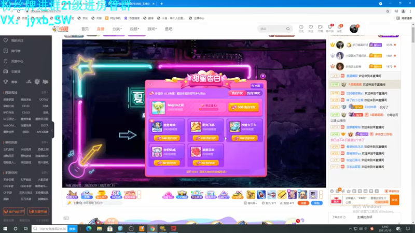Open the treasure chest activity icon below player

pos(182,195)
